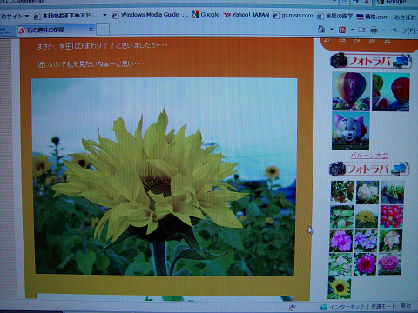Viewport: 418px width, 313px height.
Task: Click the status bar security icon
Action: pyautogui.click(x=293, y=308)
